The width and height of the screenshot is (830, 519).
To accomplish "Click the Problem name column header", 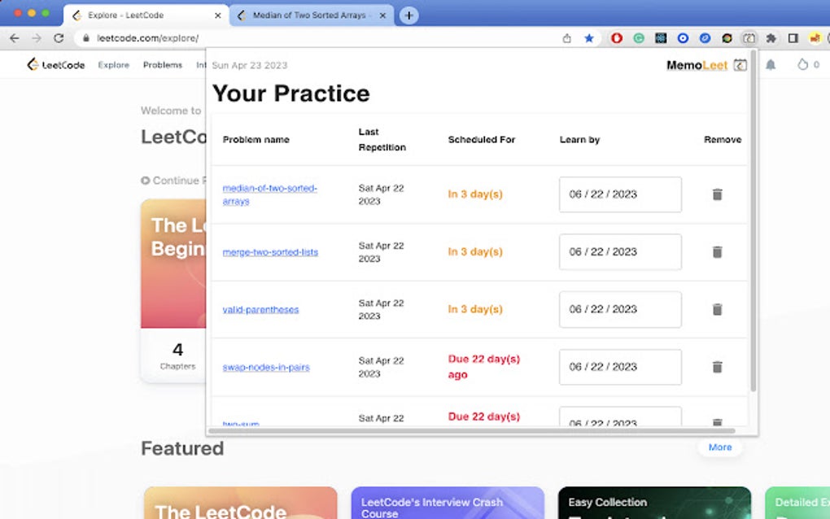I will point(256,140).
